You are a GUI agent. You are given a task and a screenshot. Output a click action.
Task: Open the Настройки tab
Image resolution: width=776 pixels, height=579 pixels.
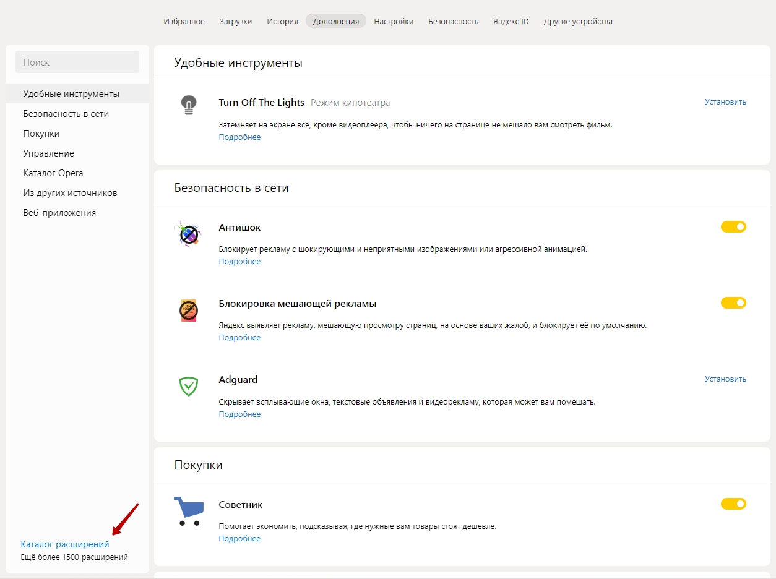[x=394, y=21]
